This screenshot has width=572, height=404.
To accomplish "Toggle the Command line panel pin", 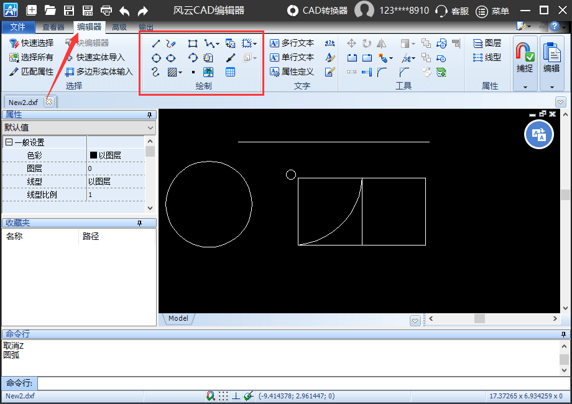I will 564,334.
